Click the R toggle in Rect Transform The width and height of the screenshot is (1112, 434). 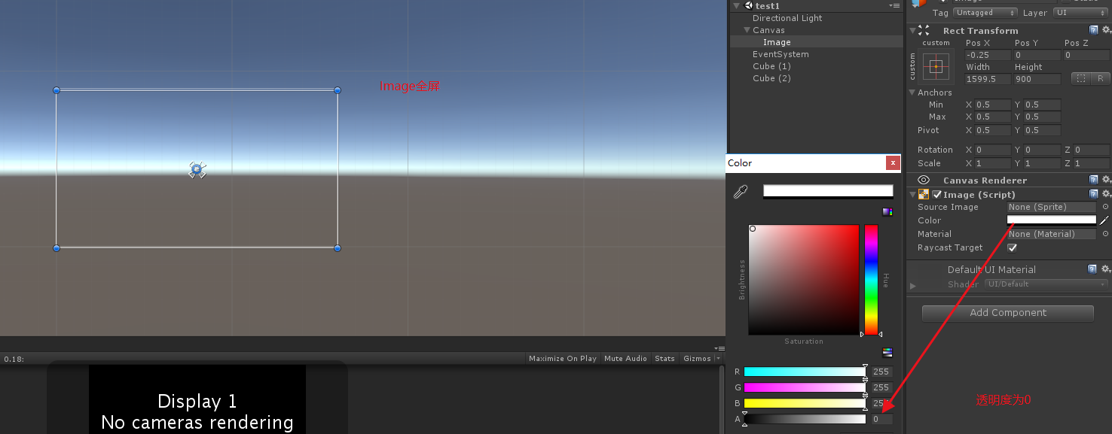click(x=1101, y=78)
